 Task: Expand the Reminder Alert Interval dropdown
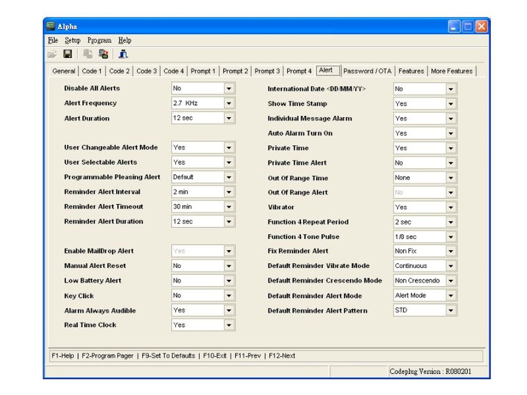229,192
